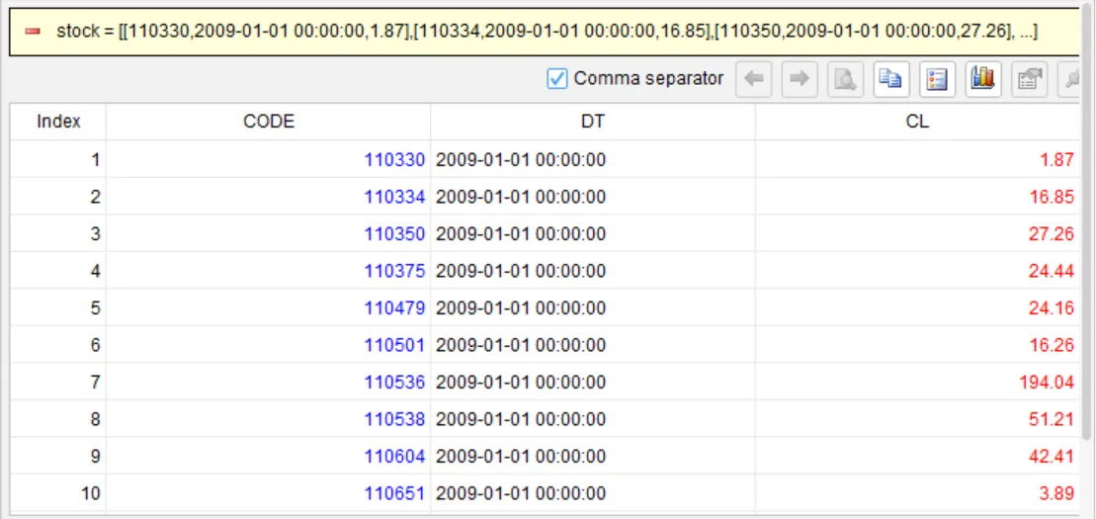Click the copy data icon
This screenshot has height=519, width=1096.
pyautogui.click(x=891, y=79)
